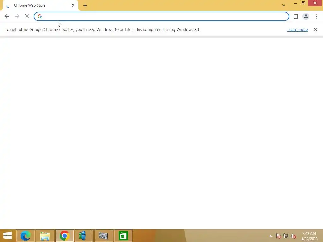Open a new tab with the plus button
The image size is (323, 242).
pos(85,5)
